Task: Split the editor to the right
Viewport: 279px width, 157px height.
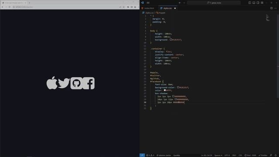Action: [271, 8]
